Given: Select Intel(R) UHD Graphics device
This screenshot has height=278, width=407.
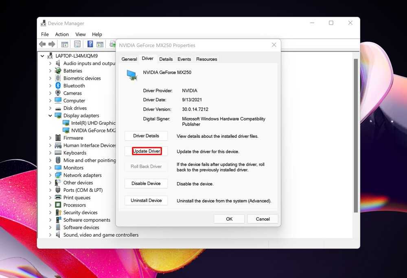Looking at the screenshot, I should tap(93, 123).
